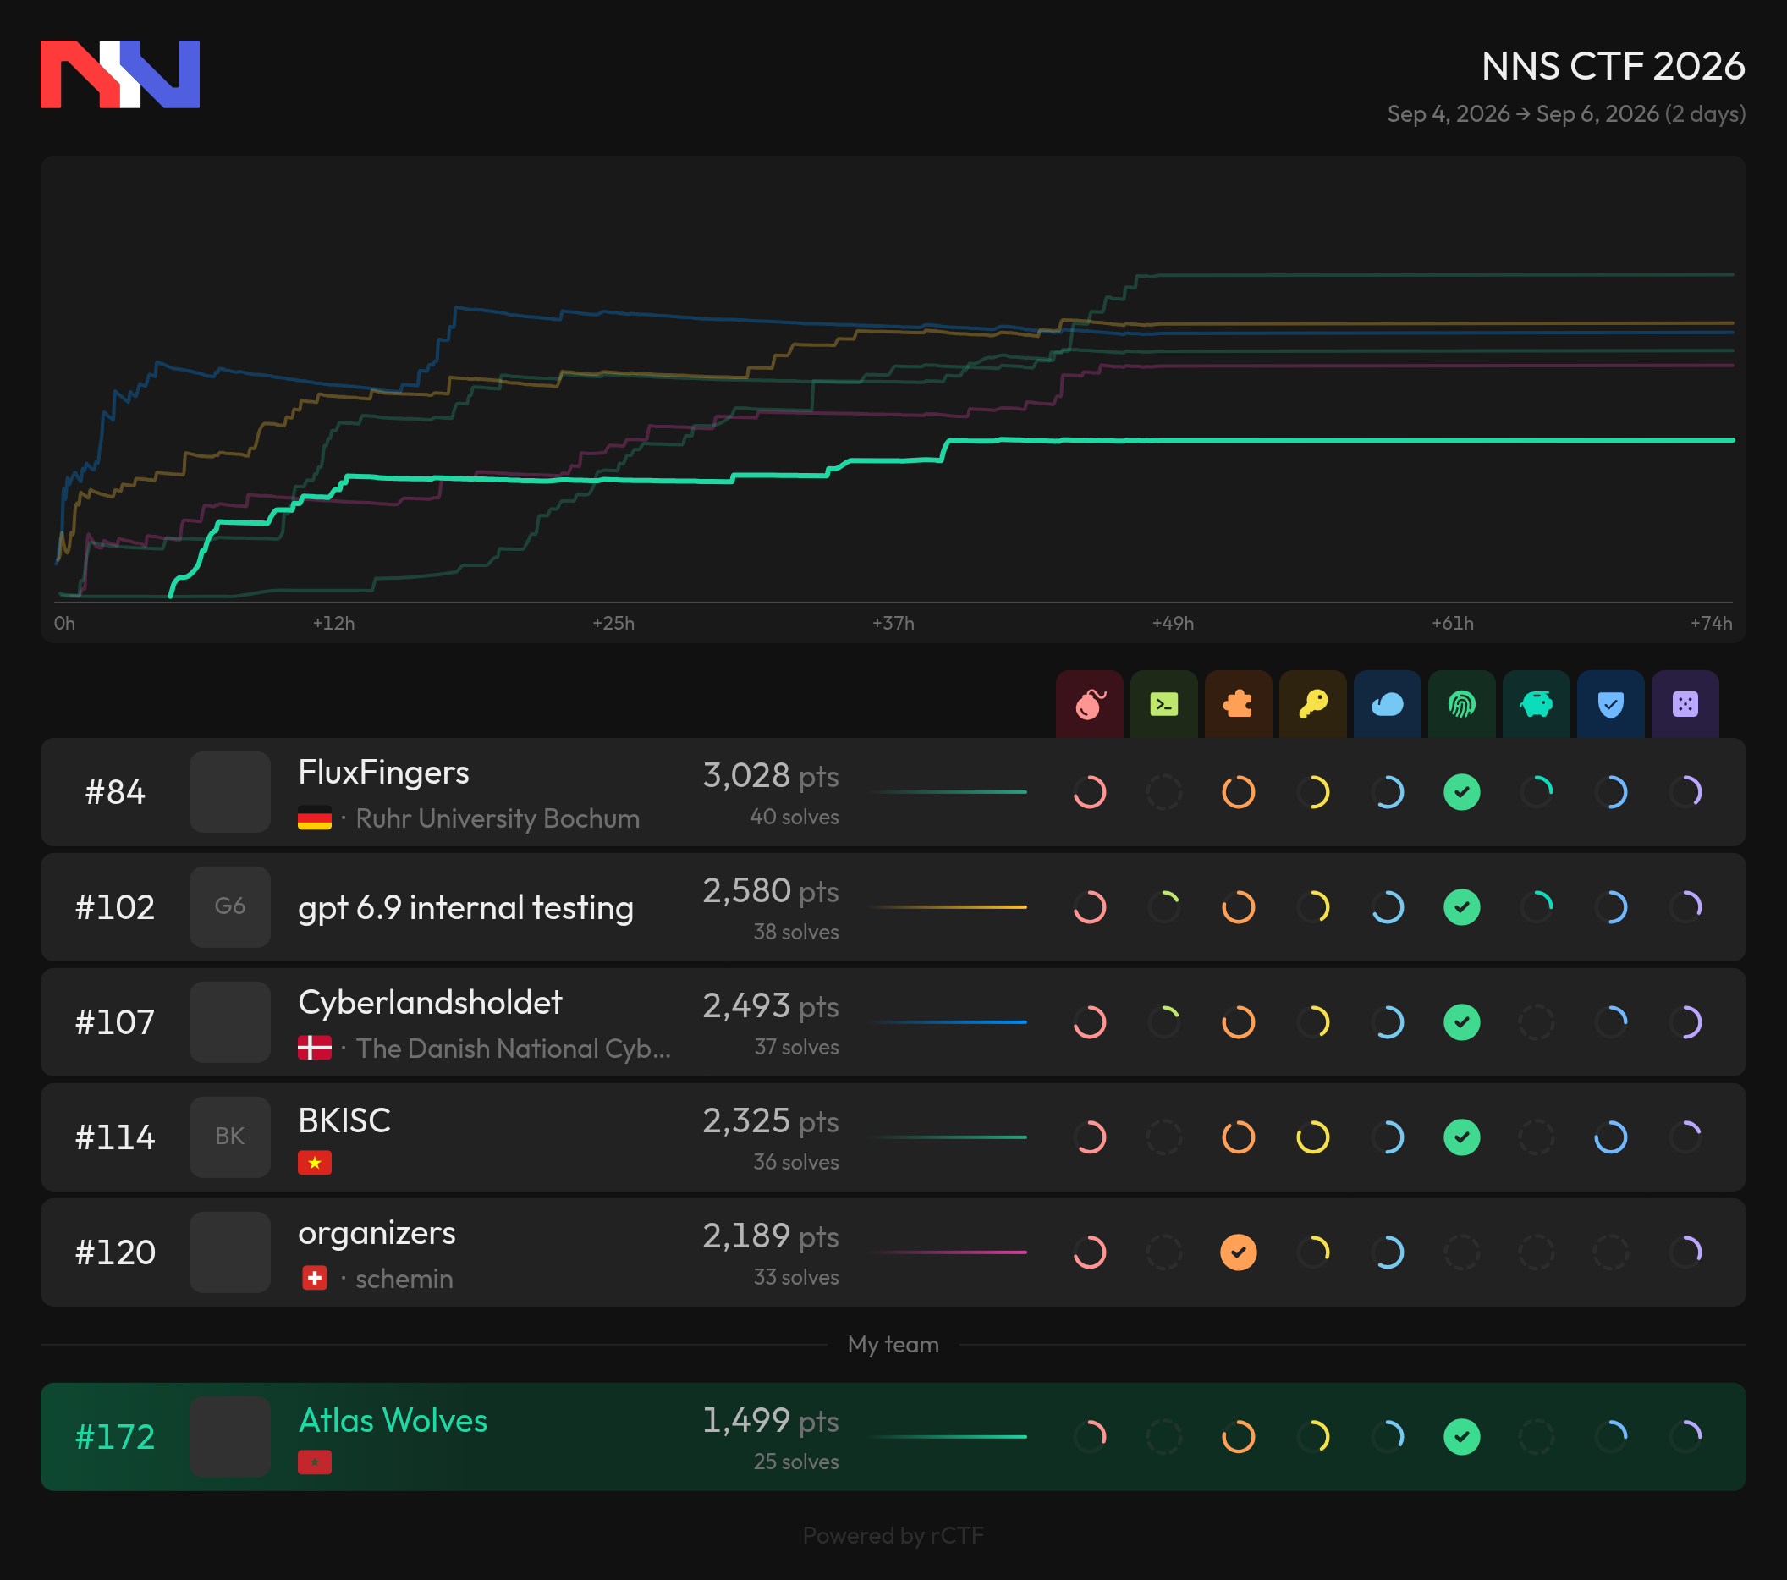The height and width of the screenshot is (1580, 1787).
Task: Click the BK team avatar
Action: [x=230, y=1137]
